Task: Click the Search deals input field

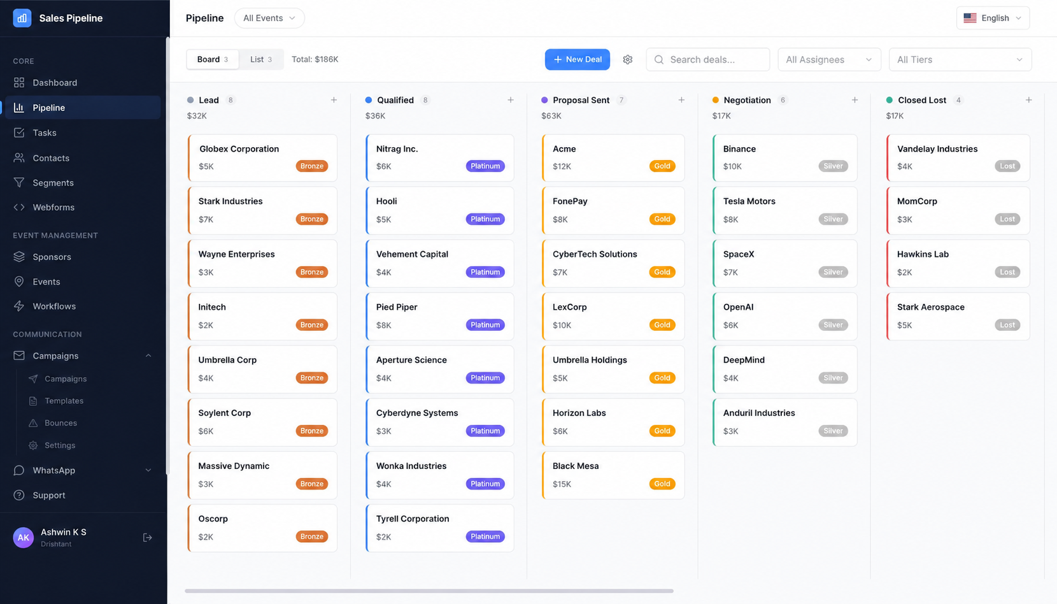Action: (707, 59)
